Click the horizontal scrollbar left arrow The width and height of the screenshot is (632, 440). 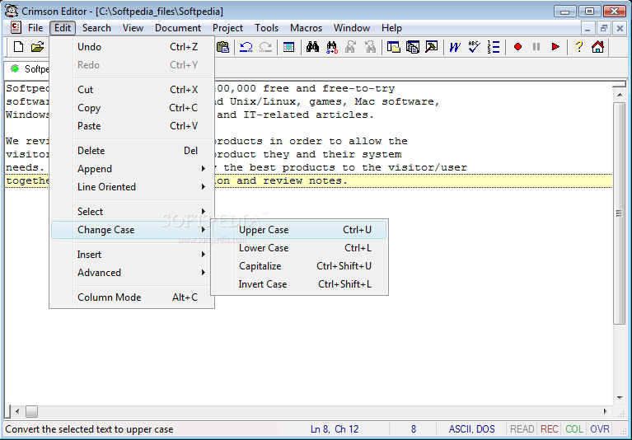pyautogui.click(x=17, y=411)
